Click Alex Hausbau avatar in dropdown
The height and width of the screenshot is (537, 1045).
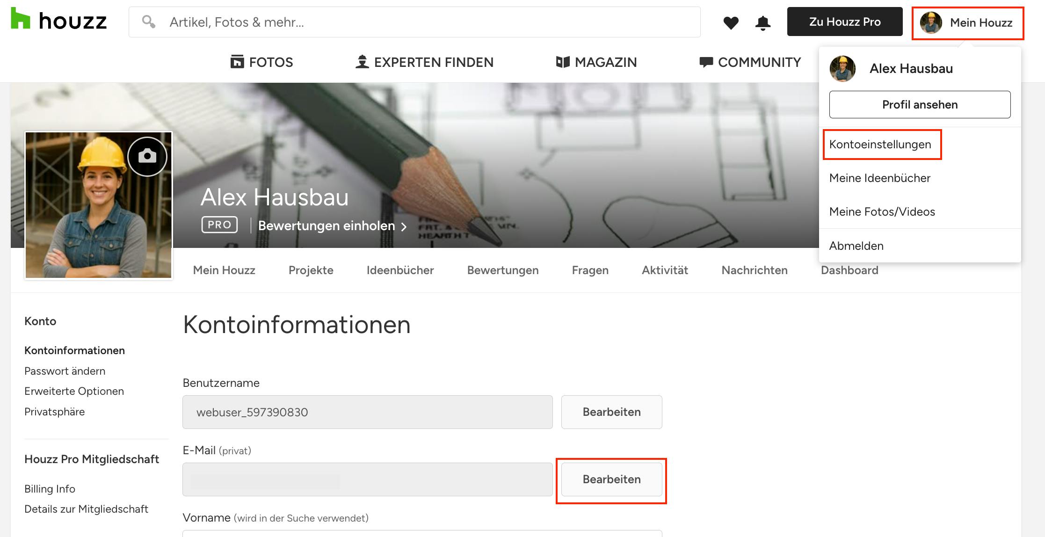tap(842, 69)
